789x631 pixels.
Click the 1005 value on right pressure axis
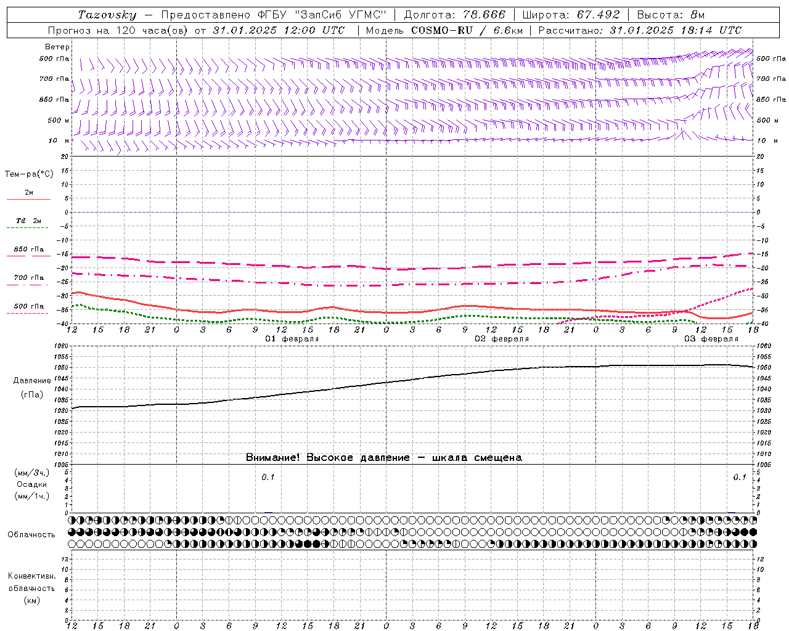763,465
